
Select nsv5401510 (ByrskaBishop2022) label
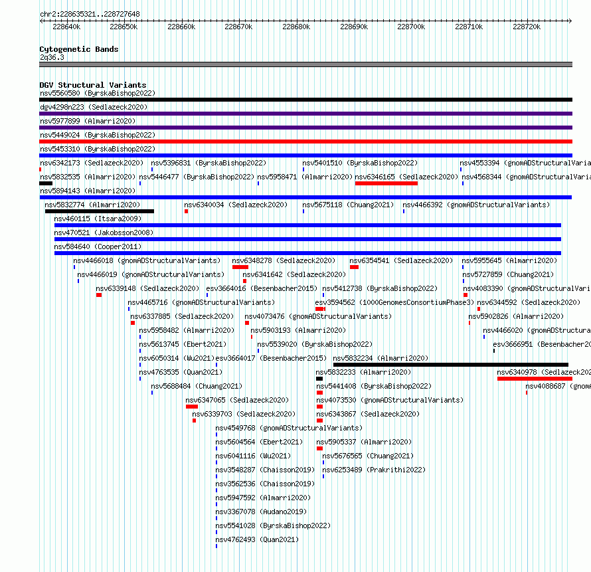[x=360, y=163]
